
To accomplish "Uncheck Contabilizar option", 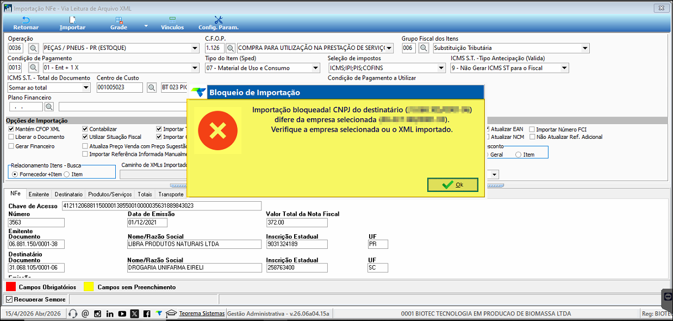I will point(85,129).
